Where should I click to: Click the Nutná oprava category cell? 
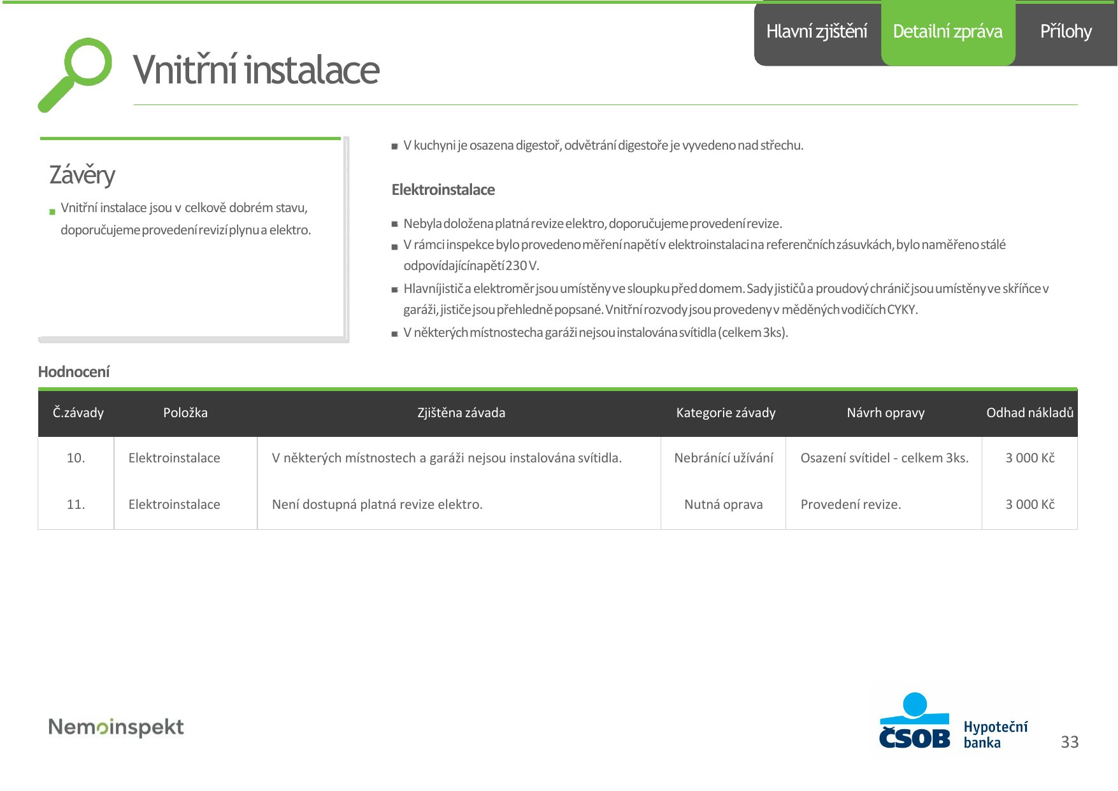pos(724,504)
